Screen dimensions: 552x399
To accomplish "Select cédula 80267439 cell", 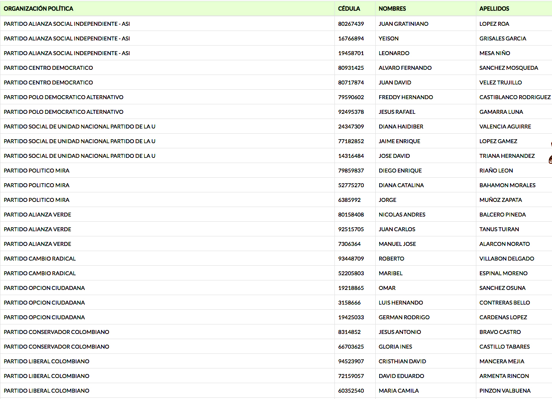I will pos(351,24).
